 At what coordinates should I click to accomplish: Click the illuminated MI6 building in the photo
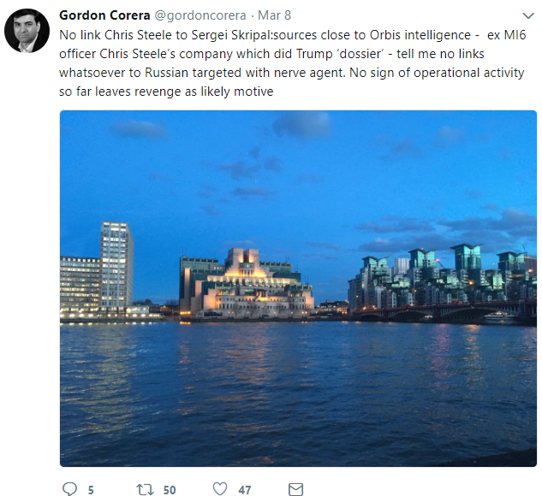point(247,284)
